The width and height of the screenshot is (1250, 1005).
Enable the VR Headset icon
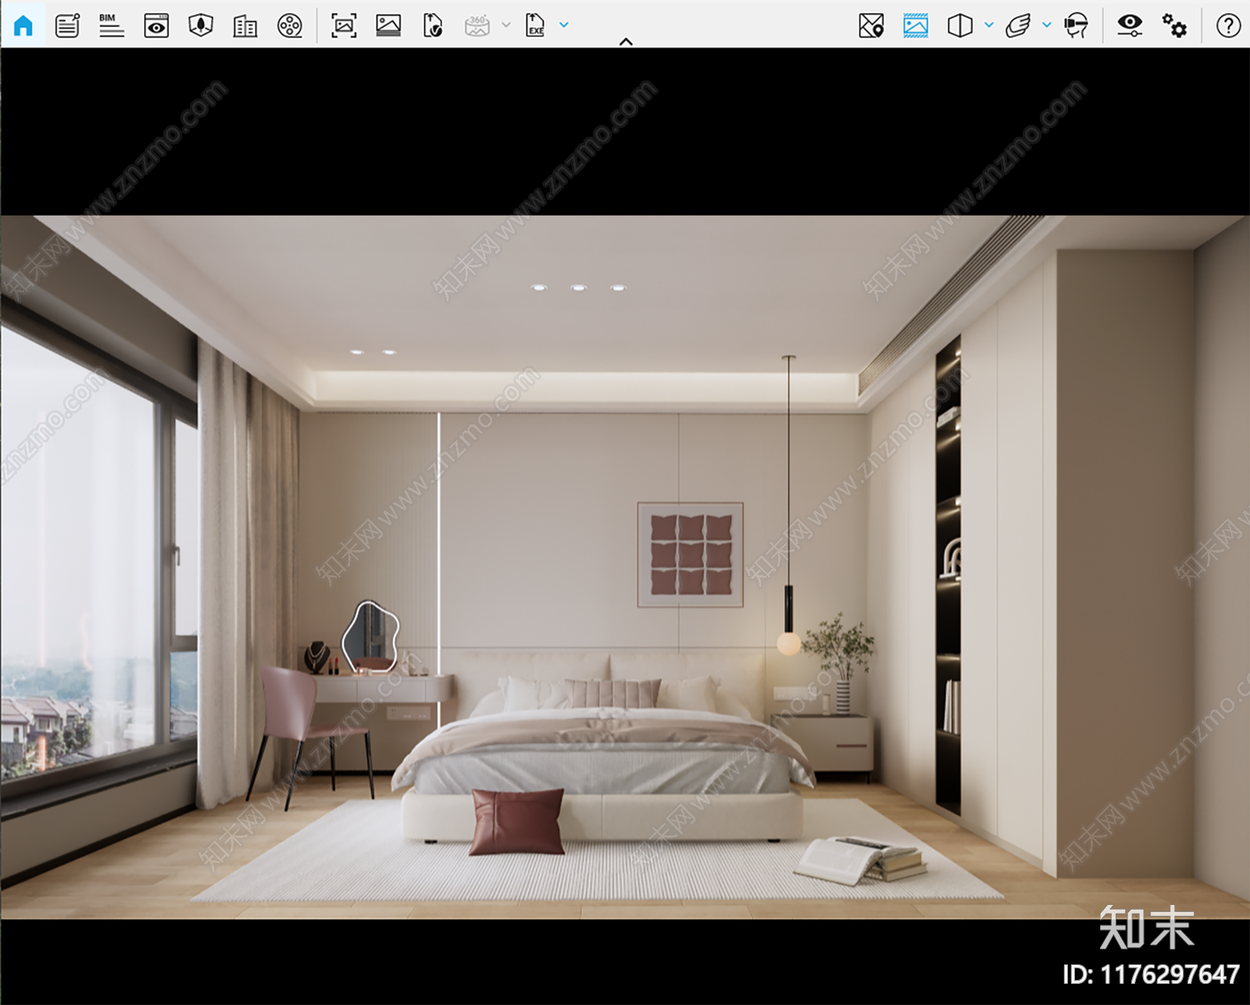[1077, 26]
